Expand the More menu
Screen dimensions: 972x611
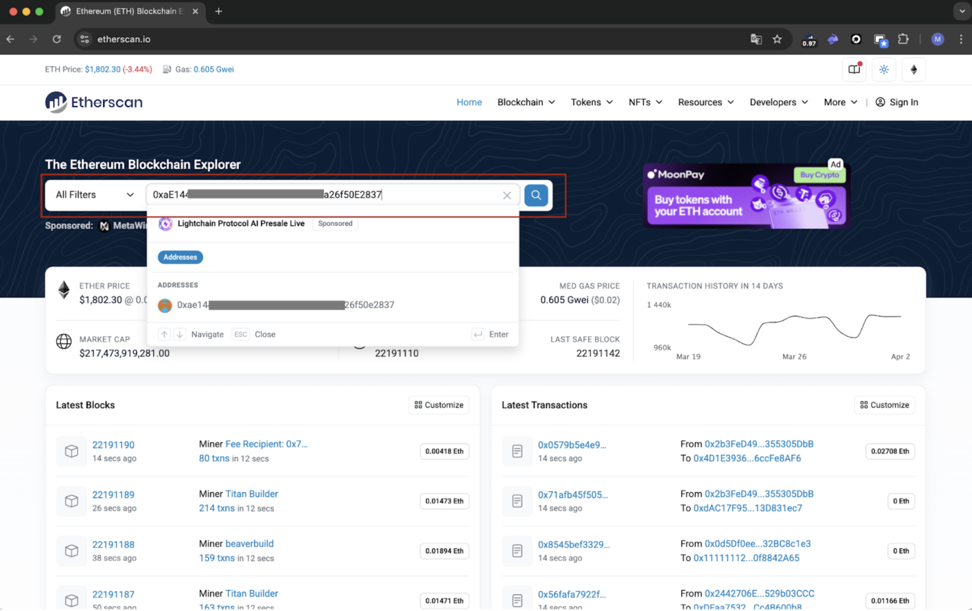tap(840, 102)
